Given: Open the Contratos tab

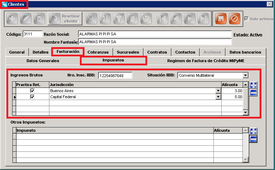Looking at the screenshot, I should coord(157,52).
